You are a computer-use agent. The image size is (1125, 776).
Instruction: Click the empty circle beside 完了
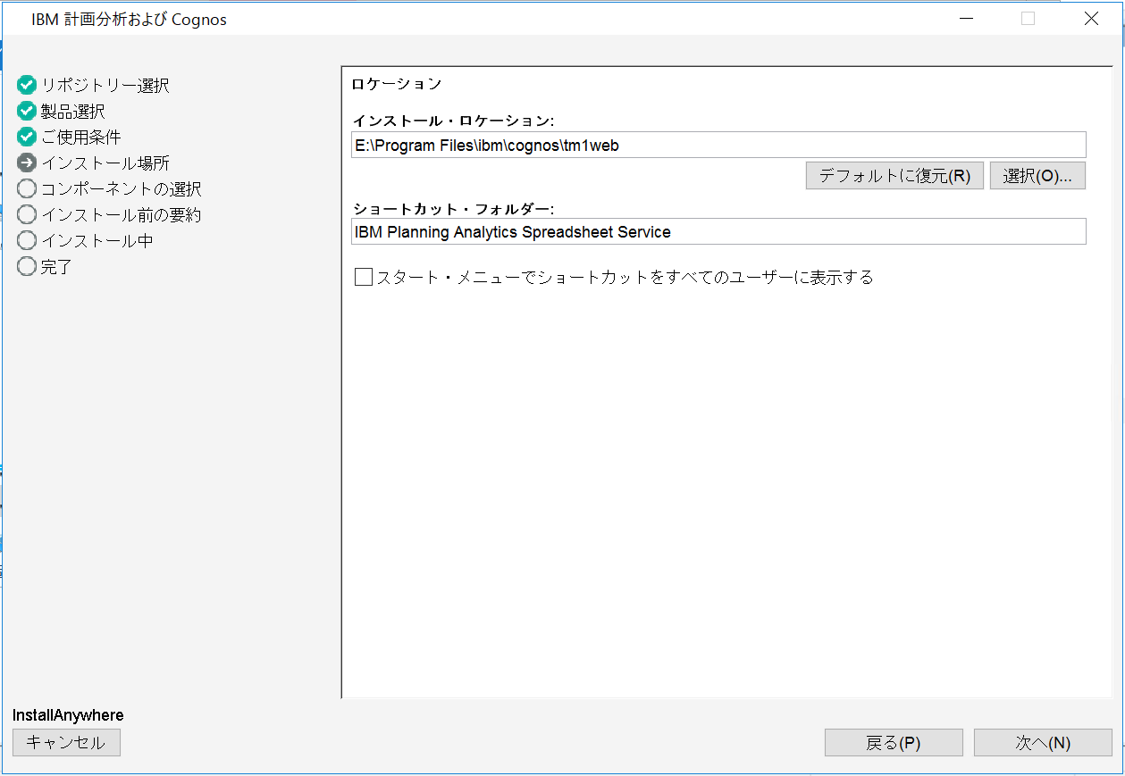click(27, 267)
